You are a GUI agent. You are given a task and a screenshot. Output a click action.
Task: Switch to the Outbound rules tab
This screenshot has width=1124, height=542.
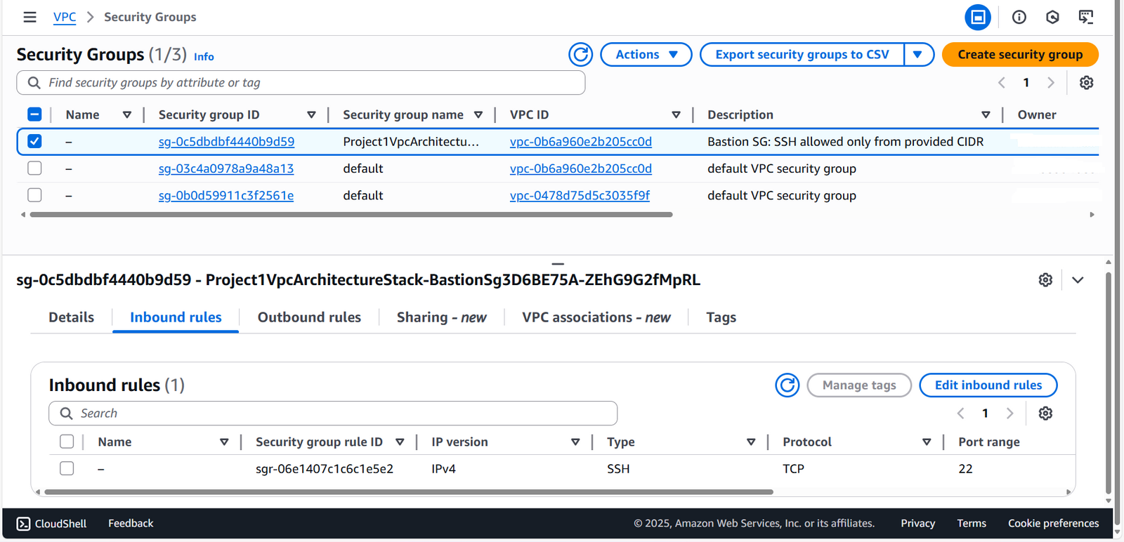(309, 317)
